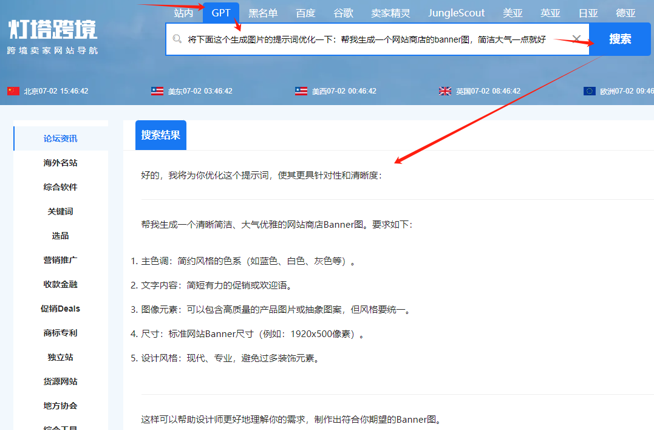Switch to the GPT search tab
The width and height of the screenshot is (654, 430).
(221, 13)
